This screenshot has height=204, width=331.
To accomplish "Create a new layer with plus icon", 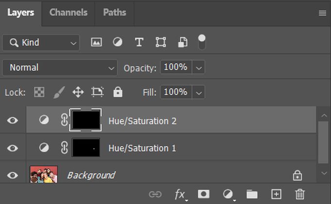I will click(276, 194).
